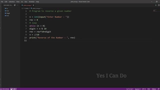160x90 pixels.
Task: Click the 'rev = 0' line
Action: pos(33,20)
